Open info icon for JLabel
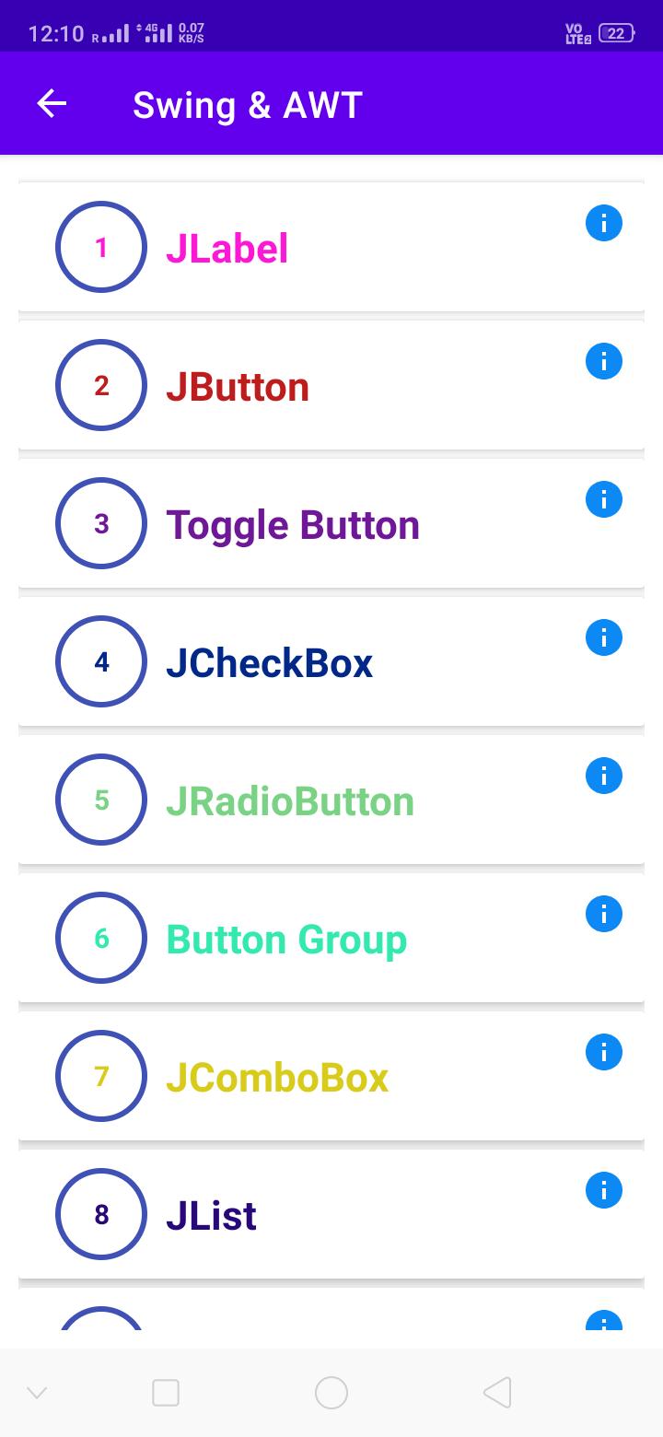This screenshot has height=1437, width=663. pyautogui.click(x=604, y=223)
